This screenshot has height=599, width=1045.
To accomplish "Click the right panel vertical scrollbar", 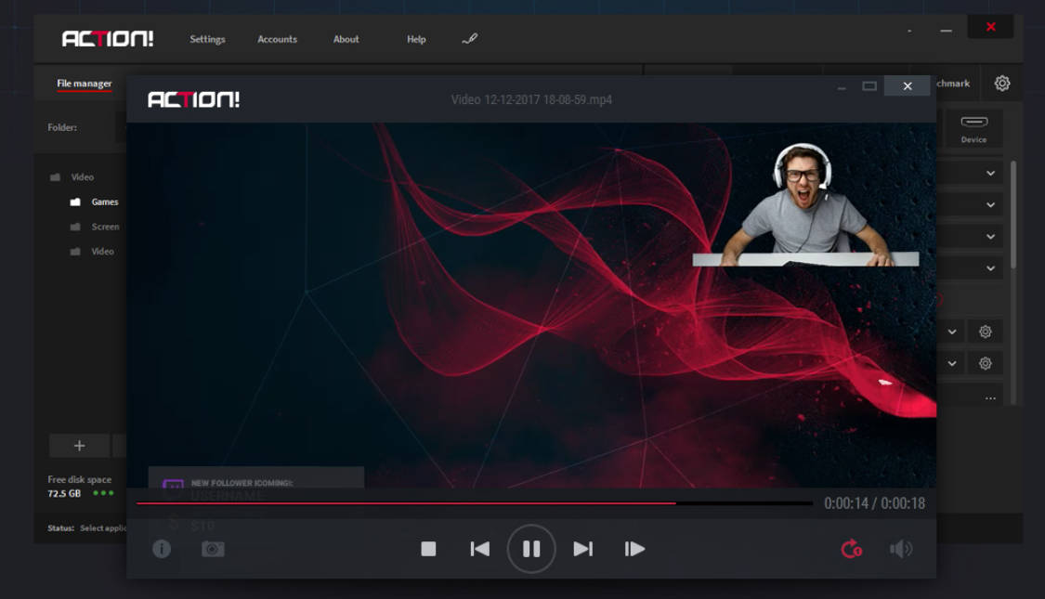I will tap(1013, 215).
